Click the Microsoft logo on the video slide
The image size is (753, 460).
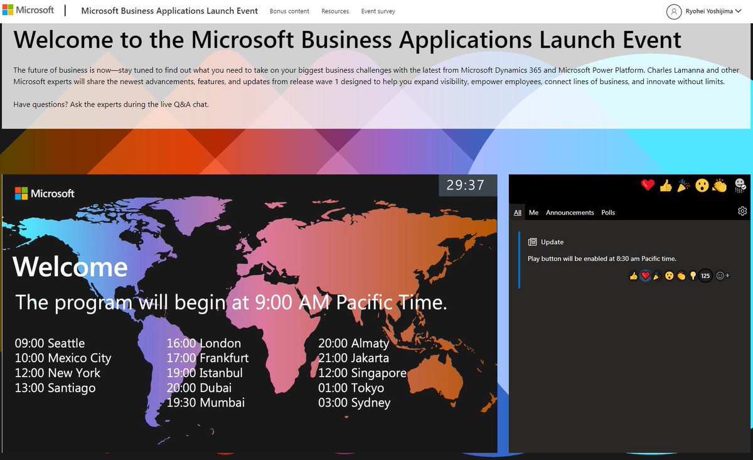(43, 193)
